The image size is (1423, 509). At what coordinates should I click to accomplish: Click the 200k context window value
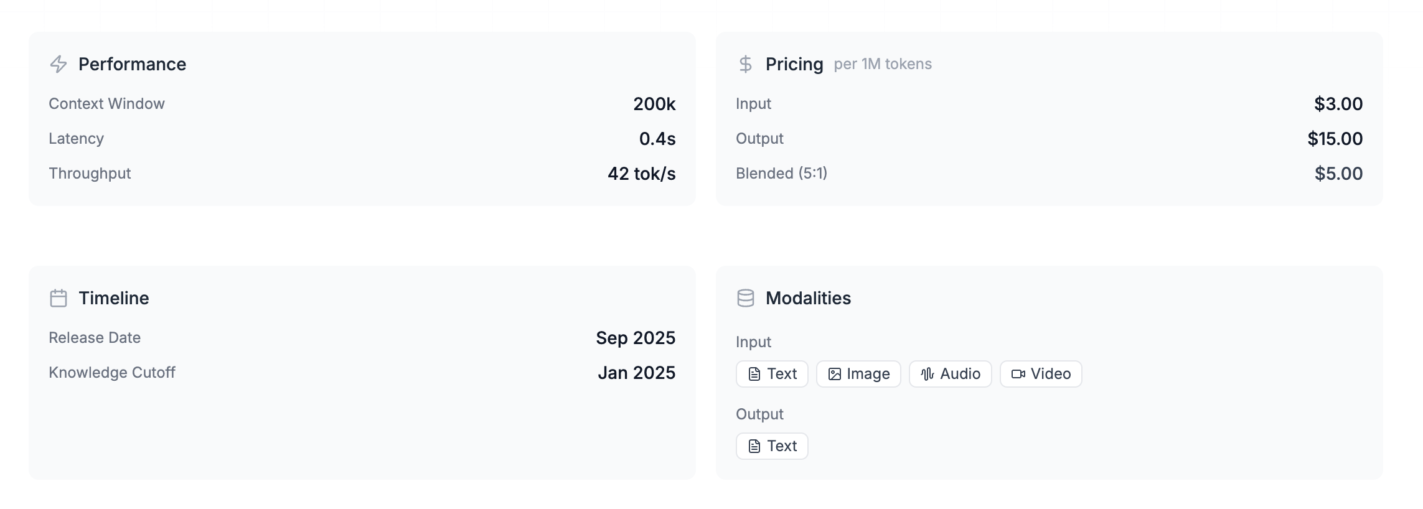point(654,104)
